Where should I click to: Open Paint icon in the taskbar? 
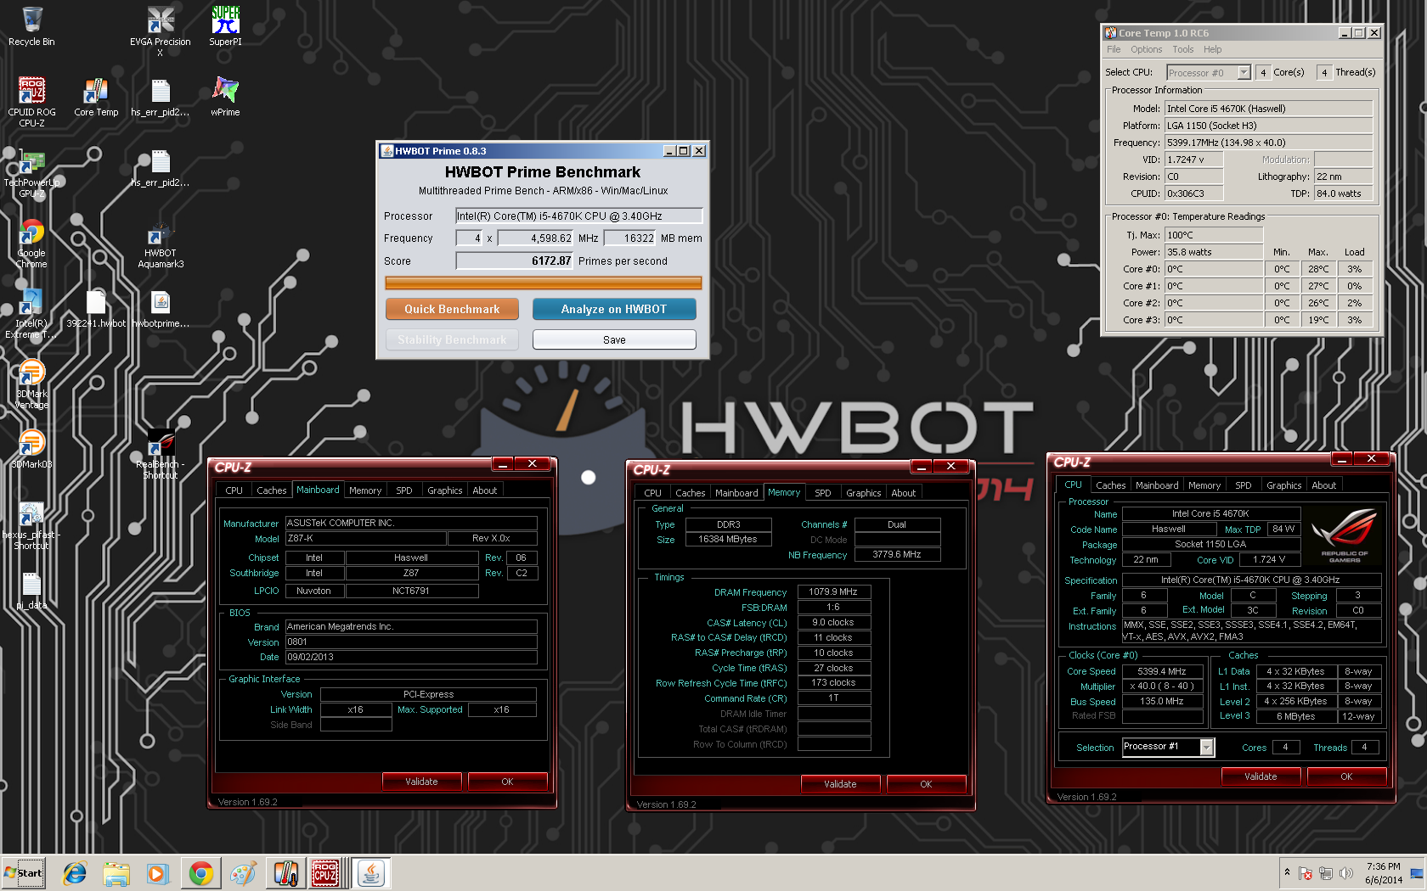point(242,873)
